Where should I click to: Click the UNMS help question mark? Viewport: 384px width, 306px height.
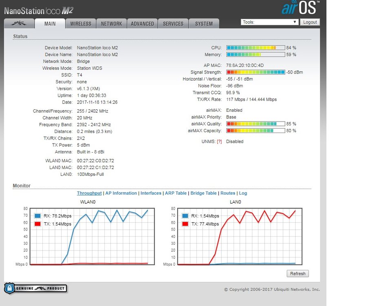[219, 142]
